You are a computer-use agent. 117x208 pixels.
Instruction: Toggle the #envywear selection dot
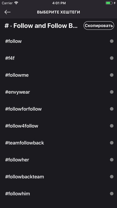click(112, 92)
